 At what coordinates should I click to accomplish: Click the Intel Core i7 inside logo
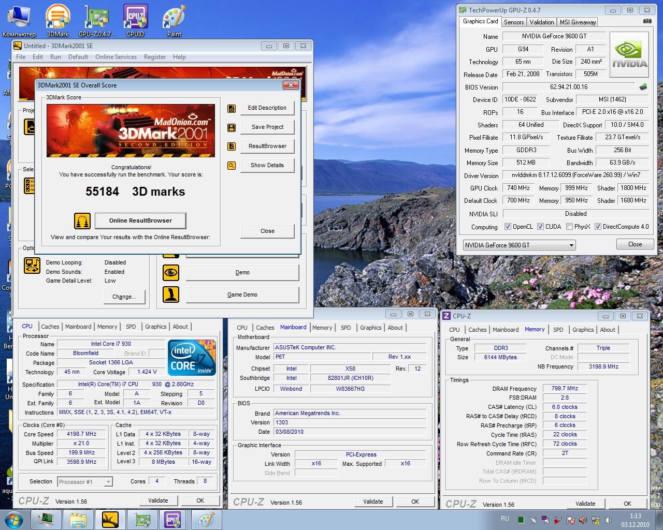pos(192,358)
